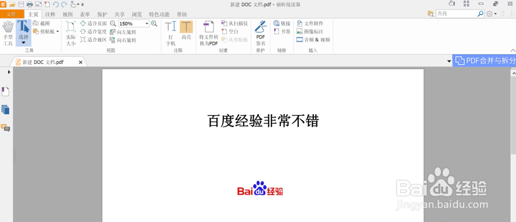This screenshot has width=516, height=222.
Task: Choose Fit Width (适合宽度)
Action: pos(93,31)
